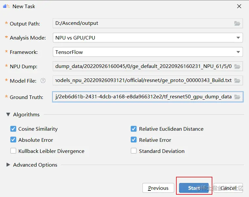
Task: Focus the Ground Truth path field
Action: click(x=148, y=97)
